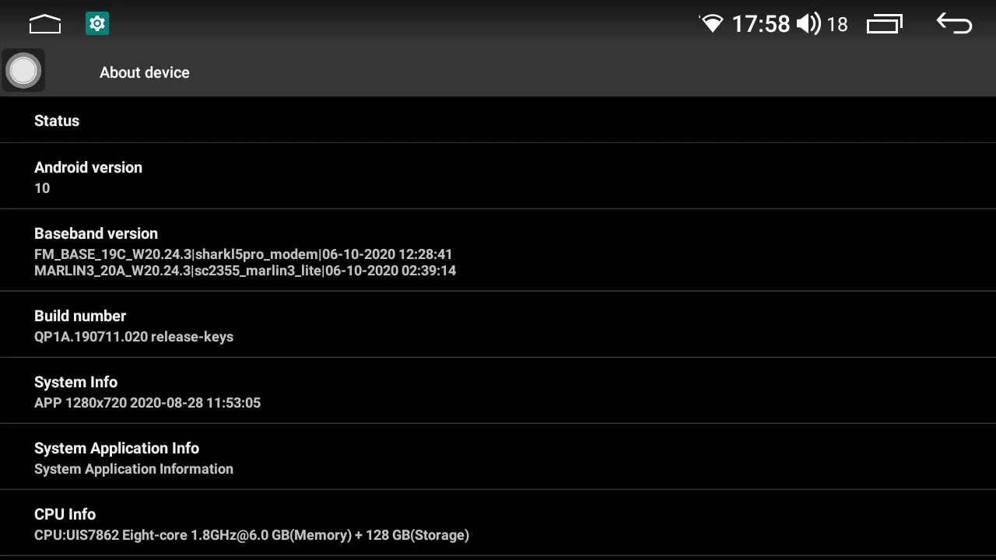Tap the Build number entry
This screenshot has height=560, width=996.
[498, 325]
